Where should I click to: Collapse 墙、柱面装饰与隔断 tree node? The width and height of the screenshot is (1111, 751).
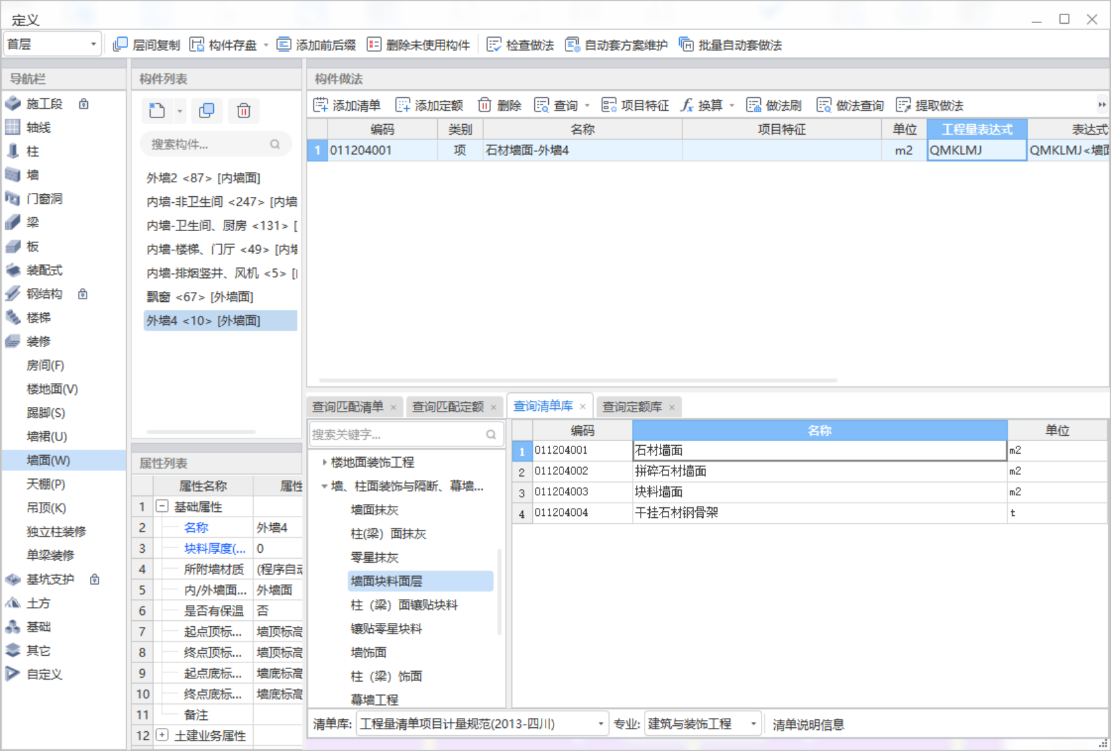[324, 486]
